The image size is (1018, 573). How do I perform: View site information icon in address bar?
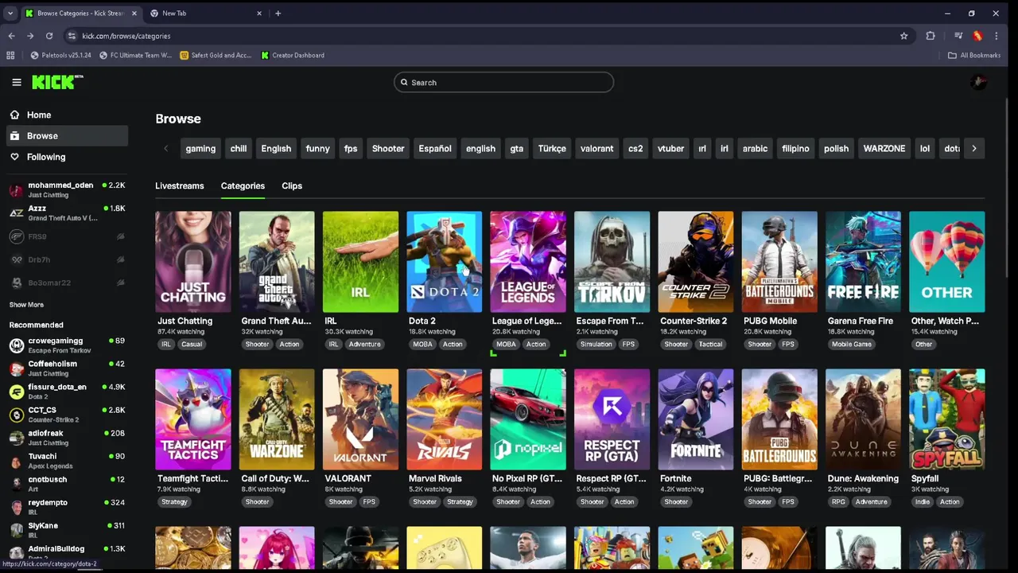click(72, 36)
